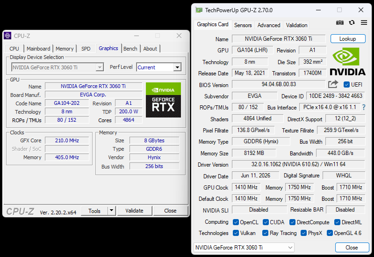374x257 pixels.
Task: Click the NVIDIA logo in GPU-Z
Action: 347,62
